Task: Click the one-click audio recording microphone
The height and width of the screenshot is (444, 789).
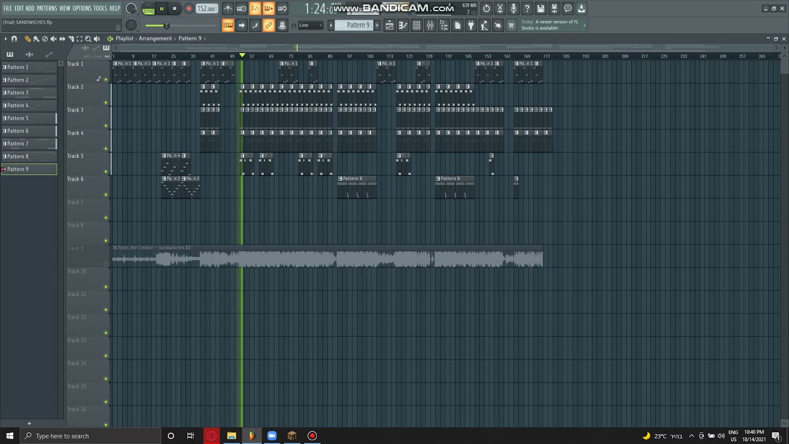Action: [513, 9]
